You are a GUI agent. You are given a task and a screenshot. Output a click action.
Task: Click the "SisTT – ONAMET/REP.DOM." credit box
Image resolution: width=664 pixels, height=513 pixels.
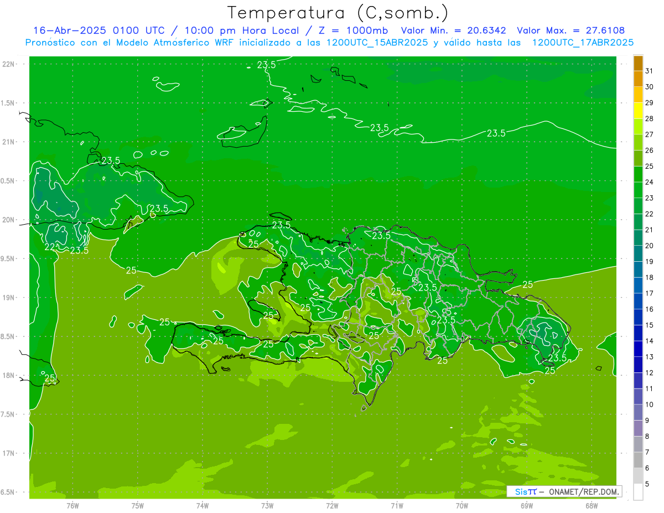pos(564,491)
